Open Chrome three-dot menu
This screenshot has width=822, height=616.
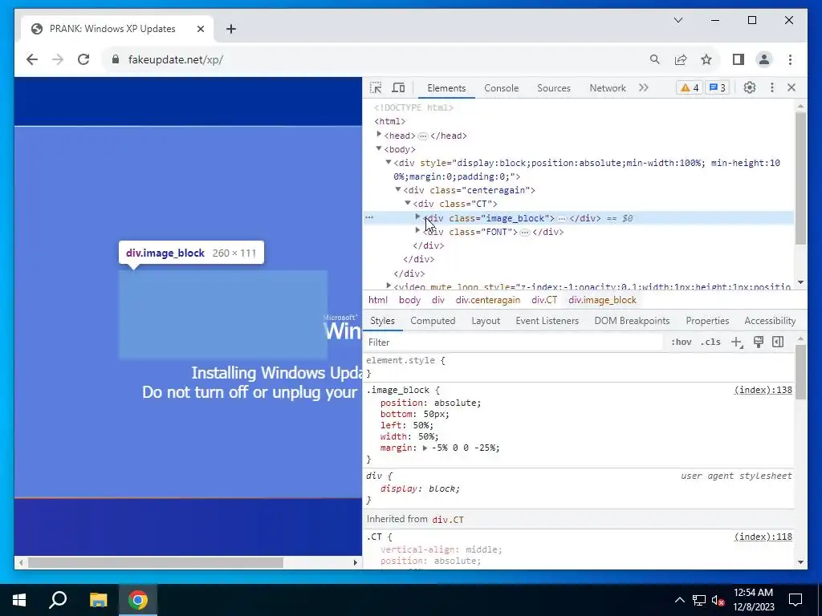point(790,59)
